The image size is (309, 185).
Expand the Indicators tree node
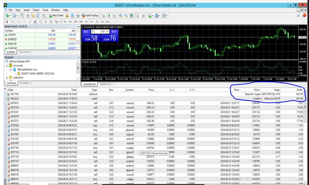tap(7, 78)
